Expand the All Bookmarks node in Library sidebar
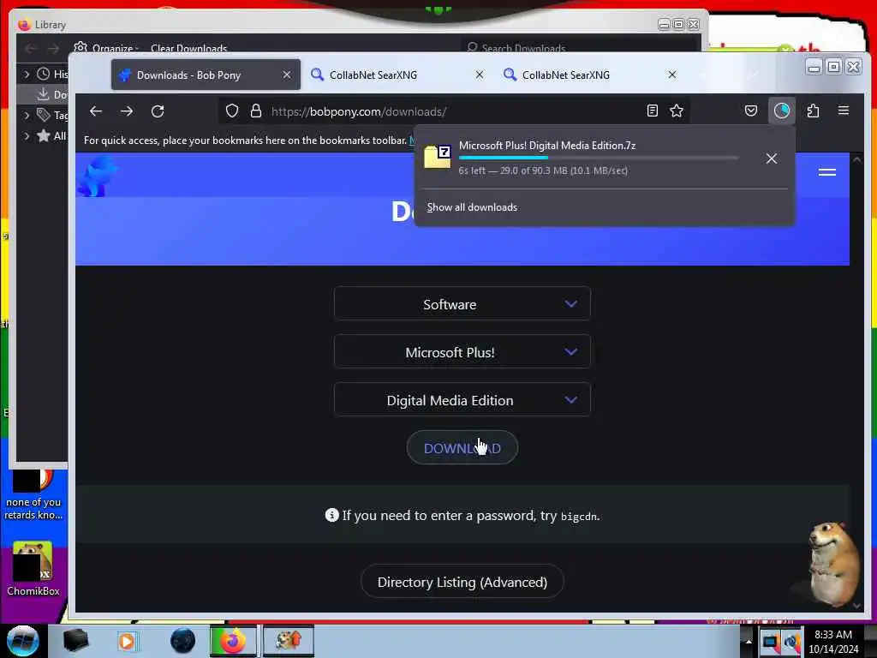Image resolution: width=877 pixels, height=658 pixels. point(27,135)
